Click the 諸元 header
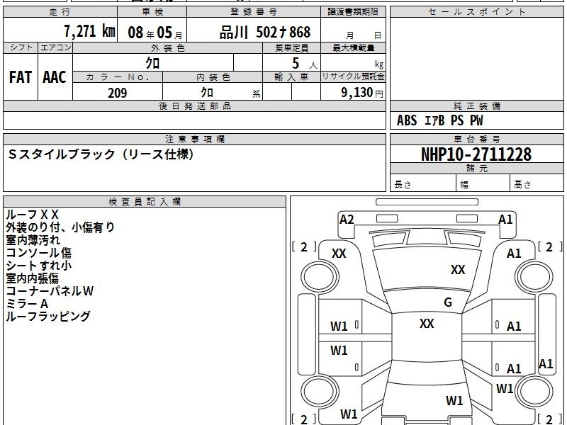 click(x=476, y=168)
